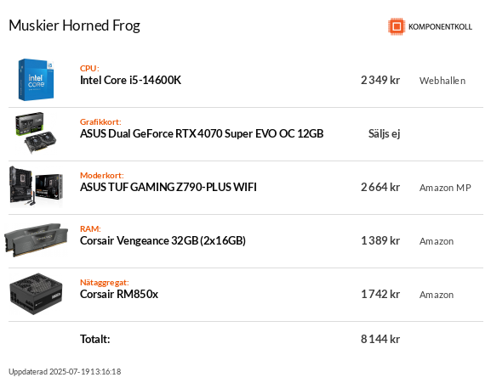The image size is (491, 383).
Task: Open the ASUS Dual RTX 4070 graphics card image
Action: tap(36, 133)
